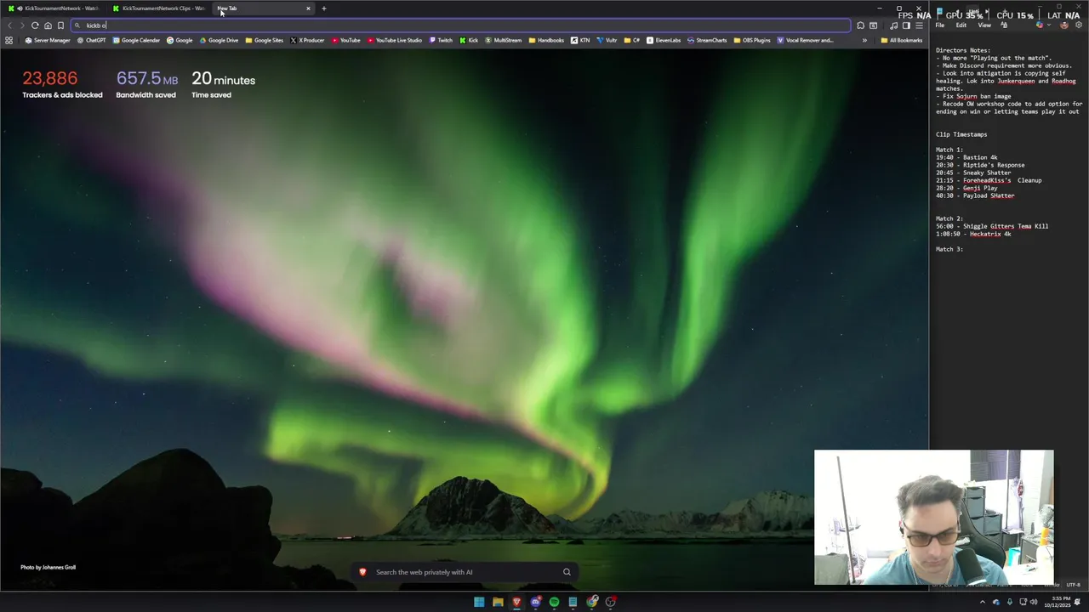Click the 'Clip Timestamps' heading in notes
This screenshot has width=1089, height=612.
click(961, 134)
